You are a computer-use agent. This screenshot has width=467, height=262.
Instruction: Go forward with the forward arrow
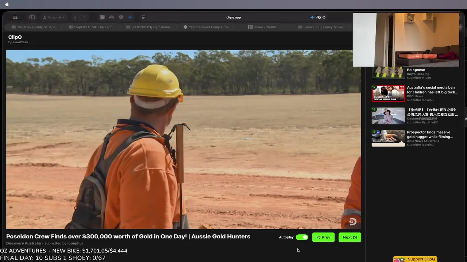pos(84,17)
